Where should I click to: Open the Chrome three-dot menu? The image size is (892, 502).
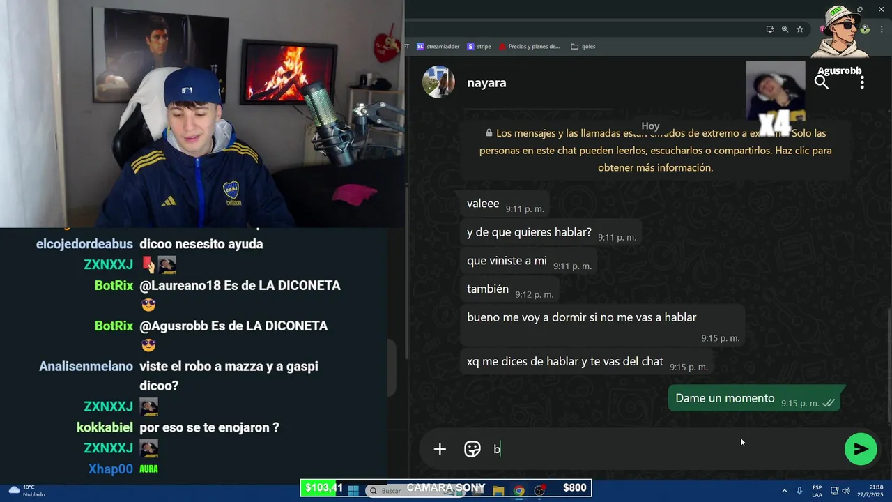882,29
